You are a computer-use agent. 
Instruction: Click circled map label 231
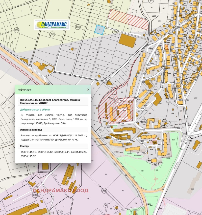pyautogui.click(x=106, y=80)
